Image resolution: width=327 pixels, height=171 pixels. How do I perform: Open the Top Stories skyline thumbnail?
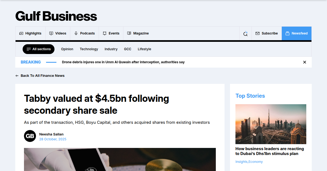click(271, 124)
